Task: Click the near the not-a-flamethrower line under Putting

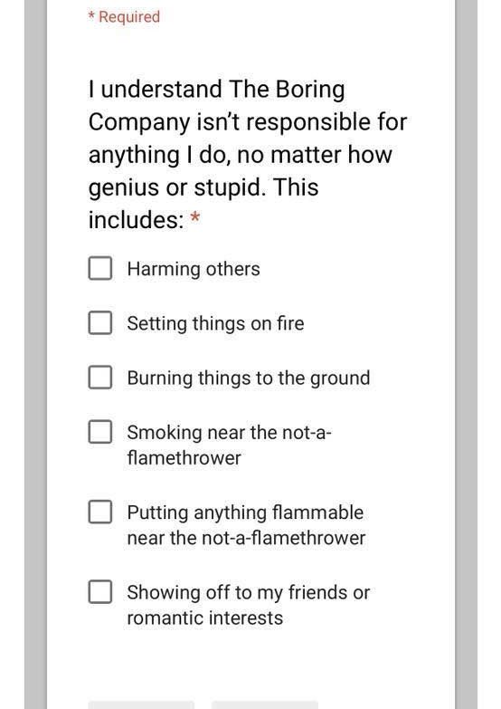Action: tap(246, 538)
